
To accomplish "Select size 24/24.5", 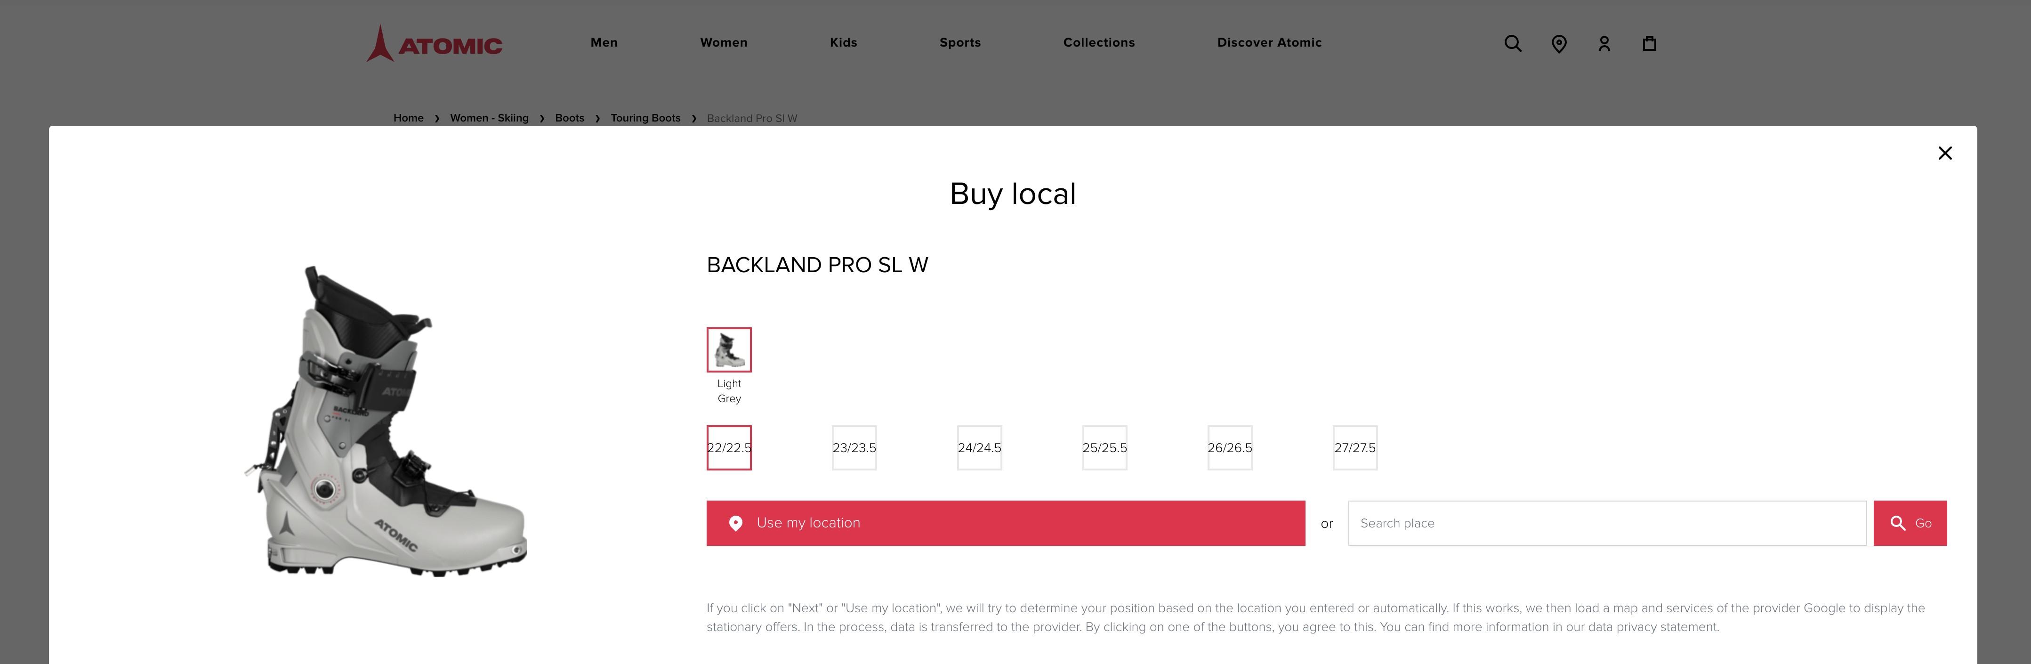I will point(979,448).
